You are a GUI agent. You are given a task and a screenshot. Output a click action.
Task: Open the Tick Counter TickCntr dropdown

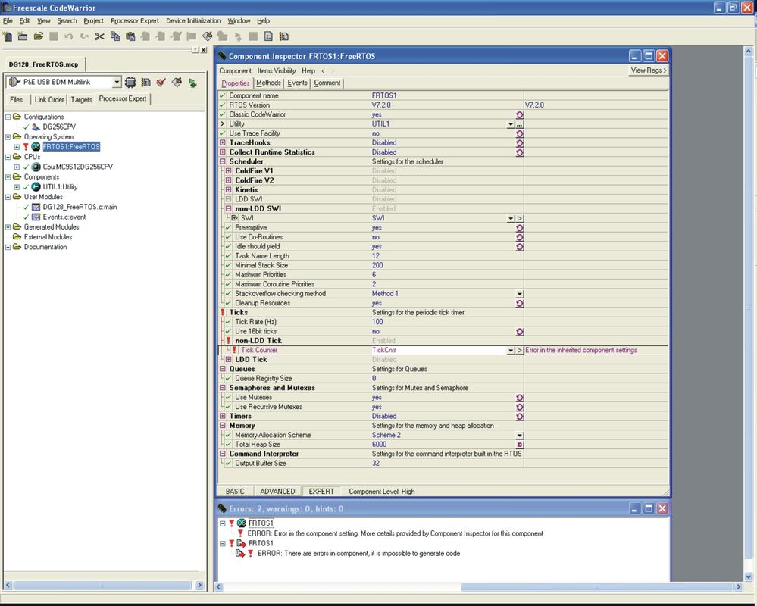click(x=511, y=351)
